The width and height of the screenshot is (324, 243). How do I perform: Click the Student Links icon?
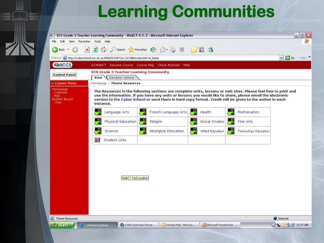coord(97,140)
